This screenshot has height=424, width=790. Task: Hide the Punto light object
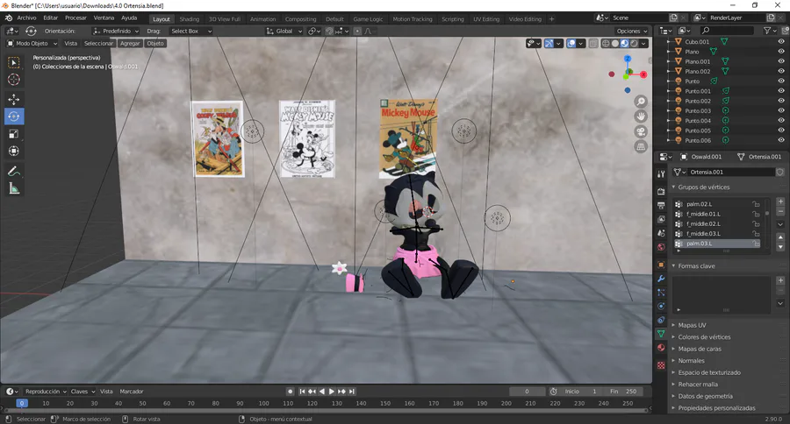(x=781, y=81)
